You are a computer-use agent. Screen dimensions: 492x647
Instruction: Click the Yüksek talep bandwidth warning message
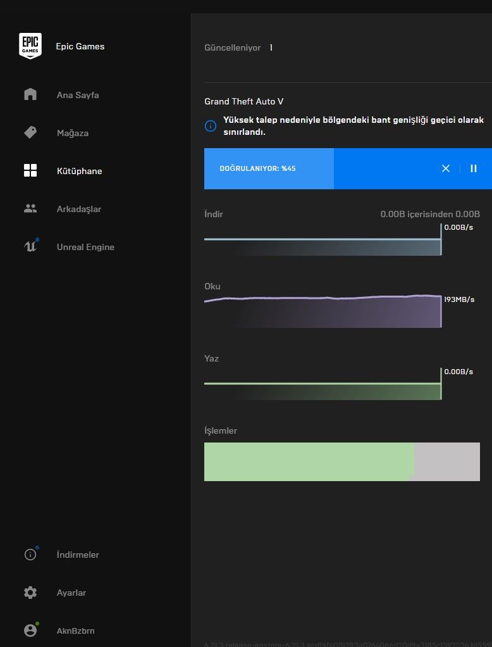[354, 126]
